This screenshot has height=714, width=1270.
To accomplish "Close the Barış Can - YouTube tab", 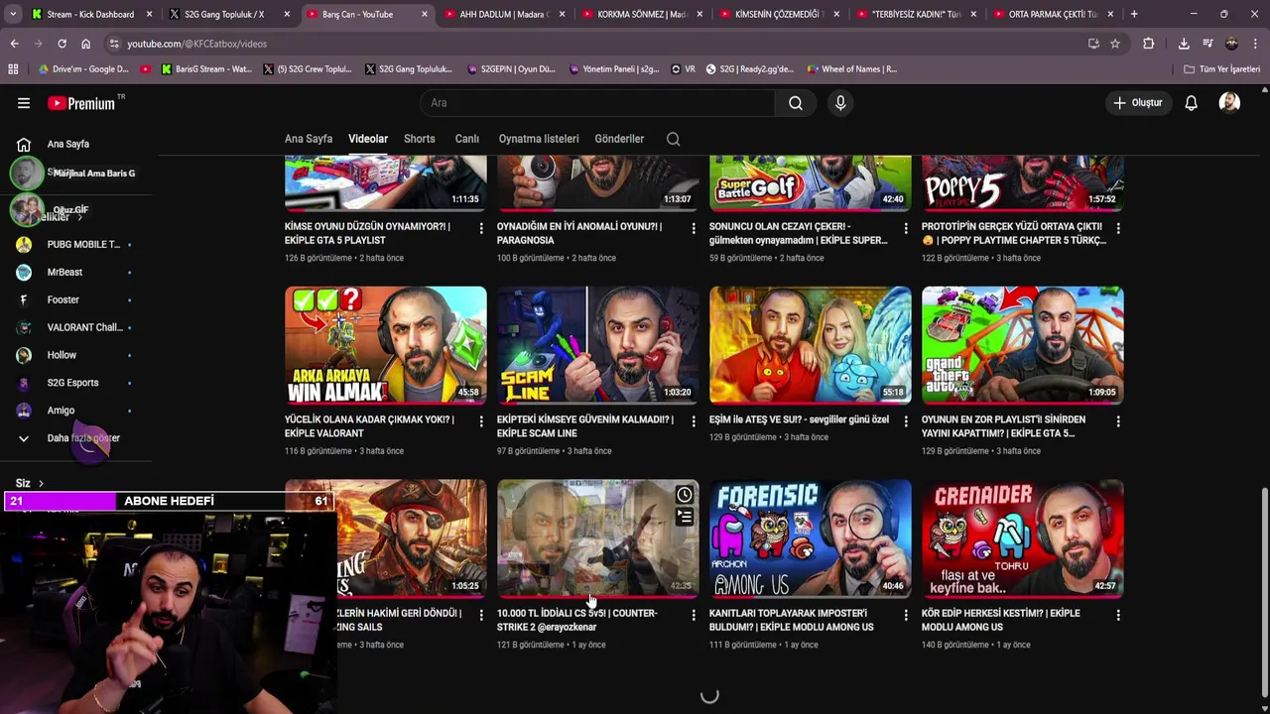I will [425, 14].
